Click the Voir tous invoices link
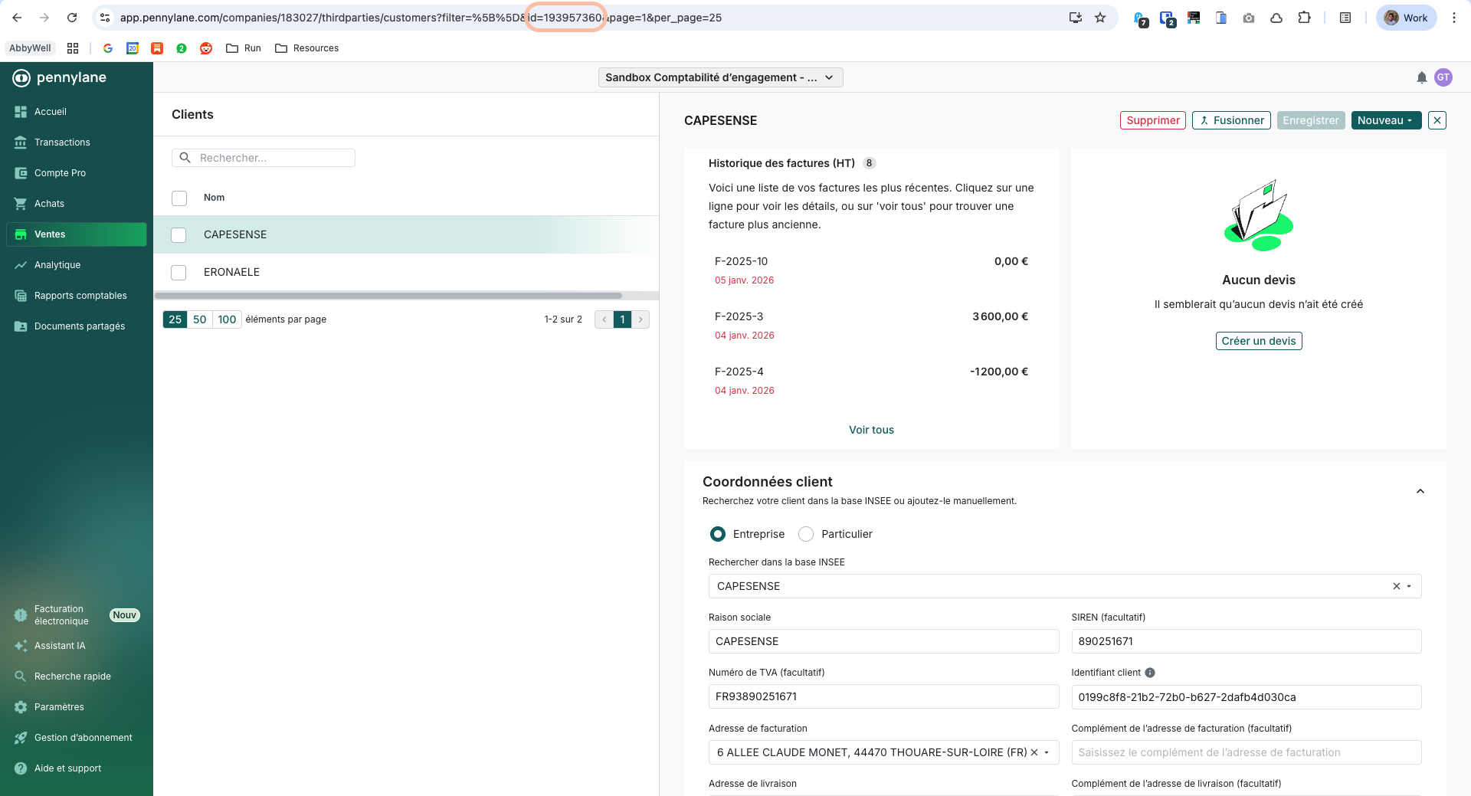Image resolution: width=1471 pixels, height=796 pixels. (871, 430)
